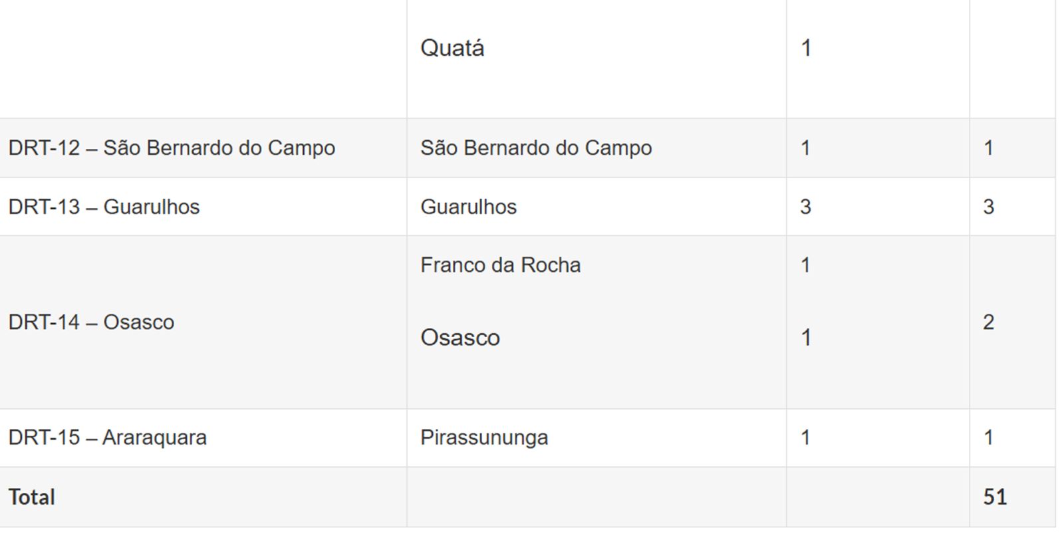Select the count value beside Quatá
Image resolution: width=1064 pixels, height=538 pixels.
[806, 49]
